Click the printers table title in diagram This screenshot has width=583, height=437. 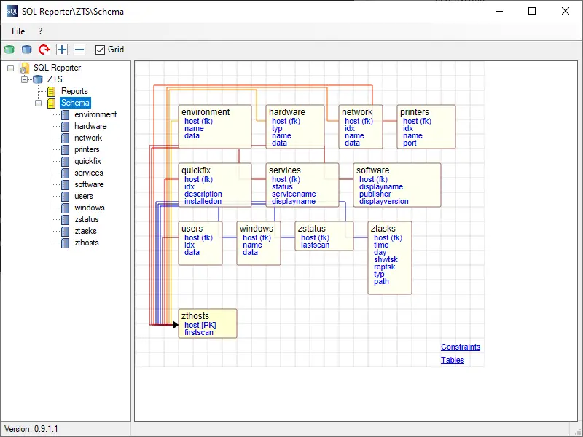(x=414, y=112)
